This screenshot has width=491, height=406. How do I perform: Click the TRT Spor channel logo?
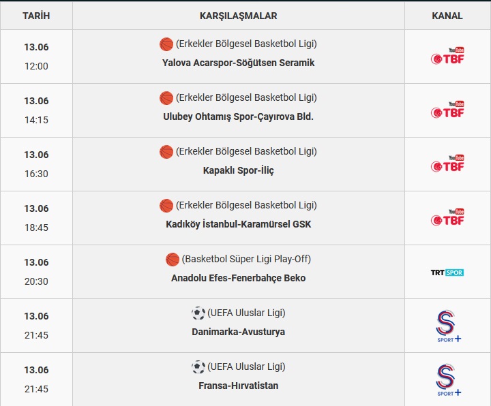[x=447, y=272]
